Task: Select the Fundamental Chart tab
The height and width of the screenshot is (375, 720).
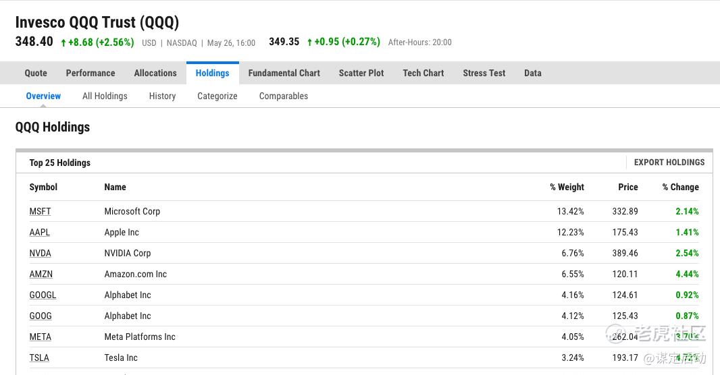Action: pyautogui.click(x=284, y=73)
